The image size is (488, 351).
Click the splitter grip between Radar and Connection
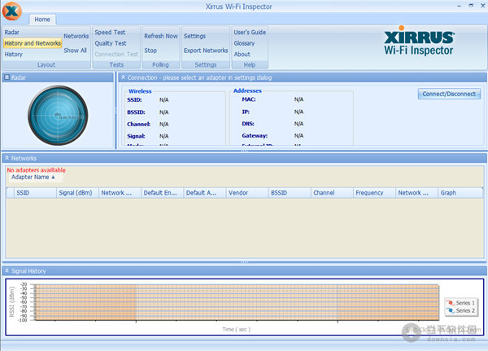[115, 111]
